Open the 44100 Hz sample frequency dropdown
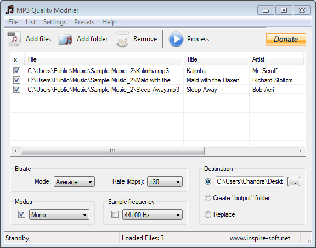Image resolution: width=316 pixels, height=248 pixels. coord(153,214)
